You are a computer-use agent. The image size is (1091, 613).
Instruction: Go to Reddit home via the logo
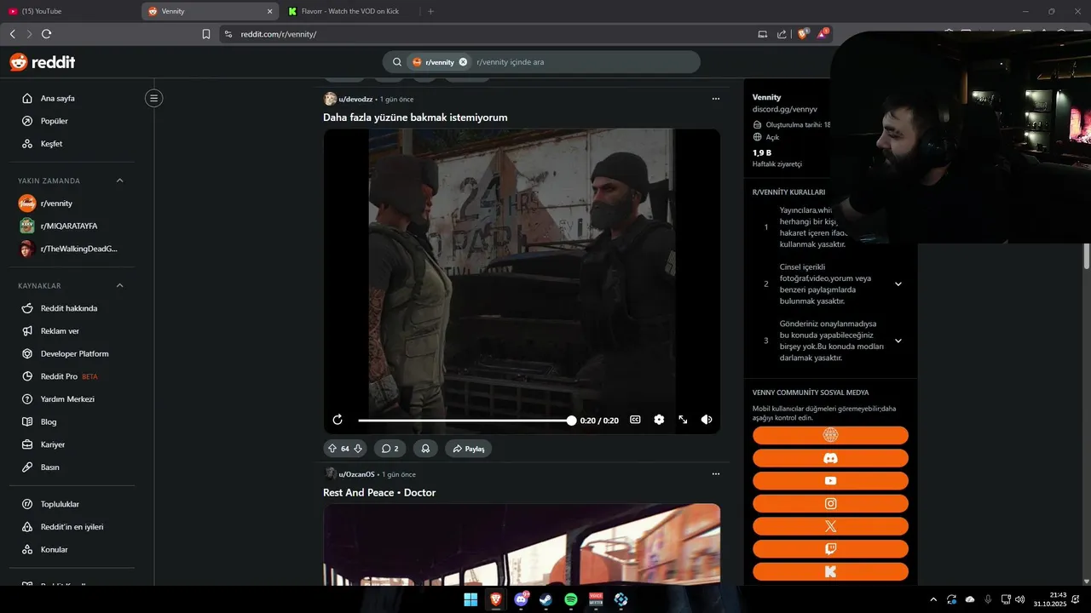pos(43,62)
